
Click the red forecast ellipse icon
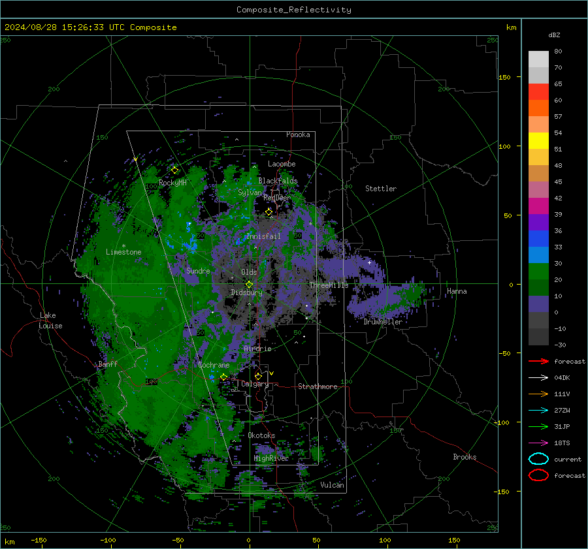coord(538,475)
